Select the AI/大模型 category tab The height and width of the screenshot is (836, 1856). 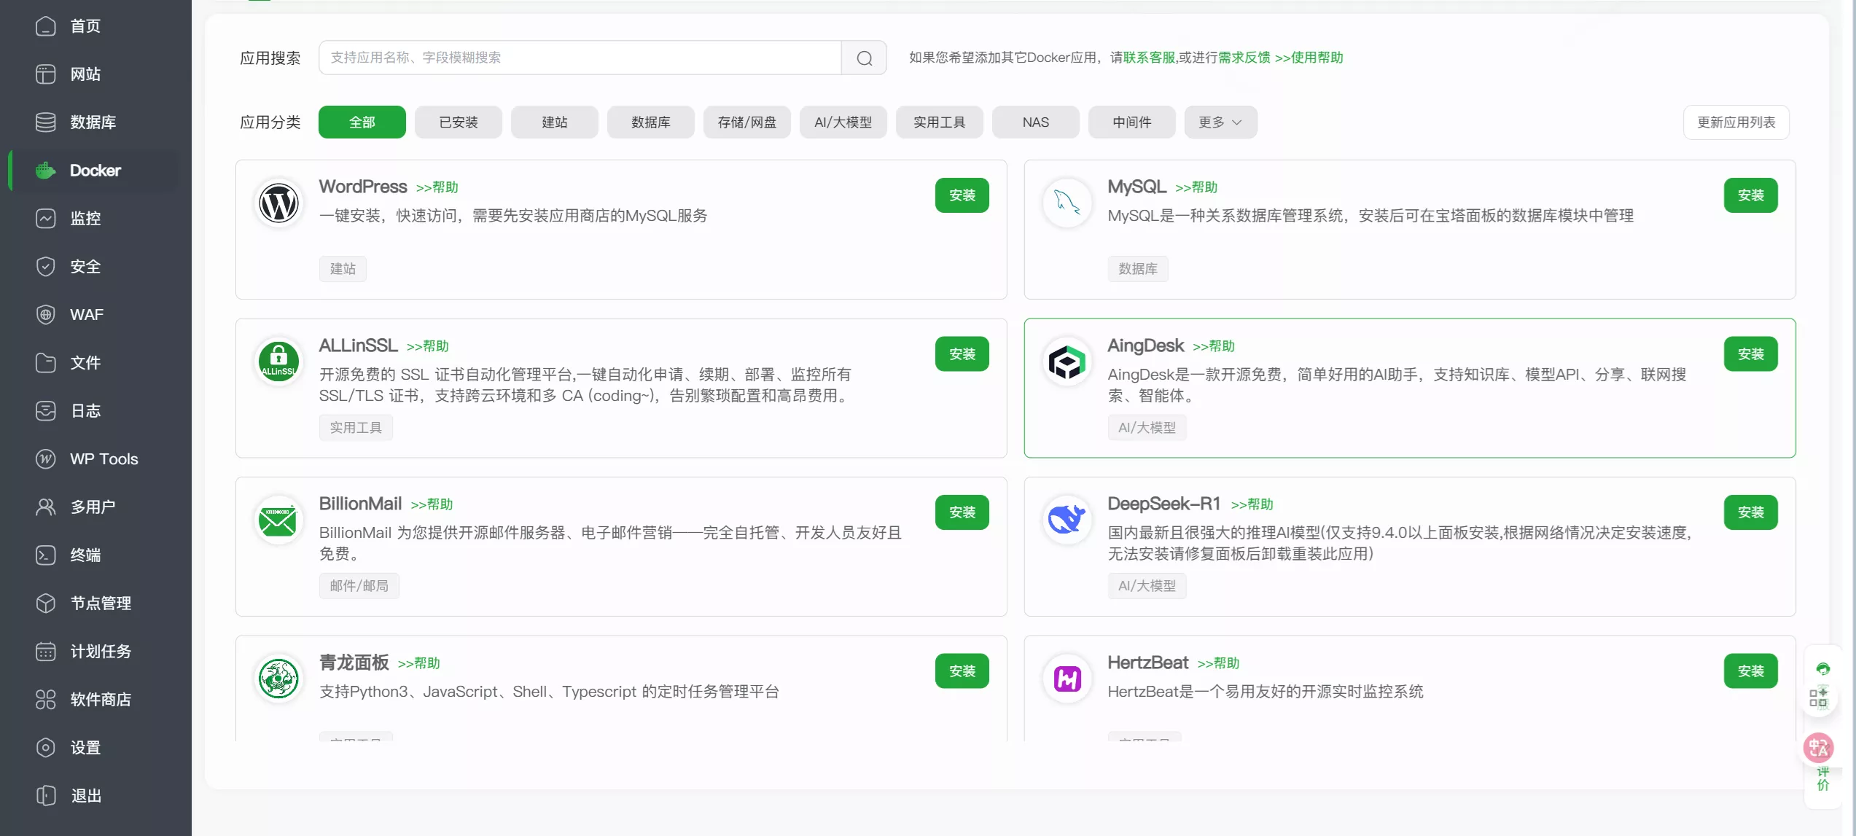point(843,122)
